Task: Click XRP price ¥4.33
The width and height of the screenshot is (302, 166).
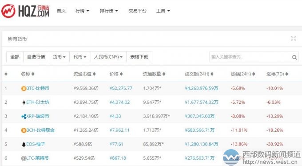Action: tap(115, 116)
